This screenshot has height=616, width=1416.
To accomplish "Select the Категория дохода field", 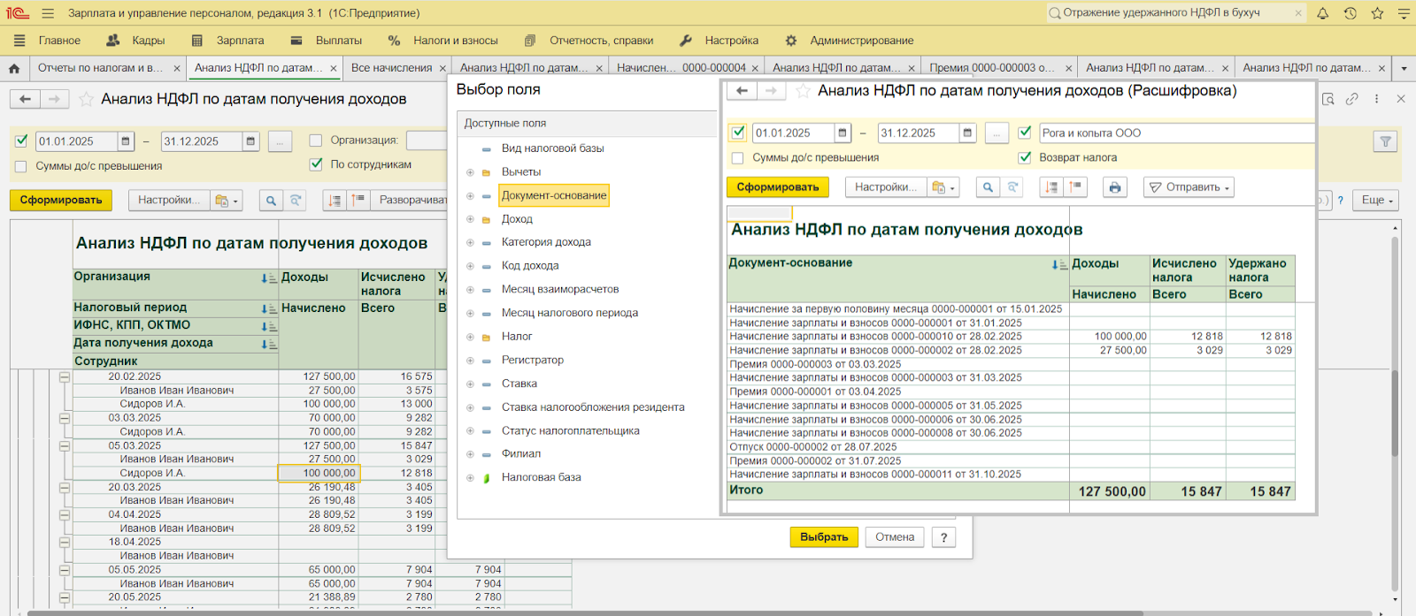I will click(546, 242).
